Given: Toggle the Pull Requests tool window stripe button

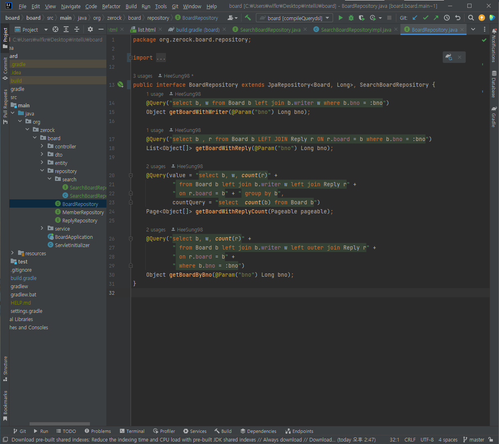Looking at the screenshot, I should (x=5, y=106).
